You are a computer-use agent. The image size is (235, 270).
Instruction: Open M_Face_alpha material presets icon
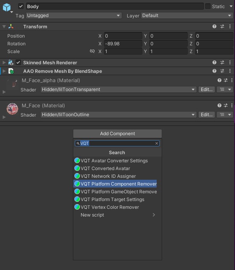pos(226,80)
